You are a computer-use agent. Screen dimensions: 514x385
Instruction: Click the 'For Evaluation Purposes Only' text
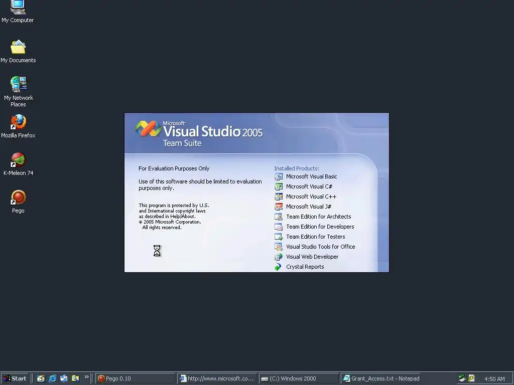(x=174, y=168)
